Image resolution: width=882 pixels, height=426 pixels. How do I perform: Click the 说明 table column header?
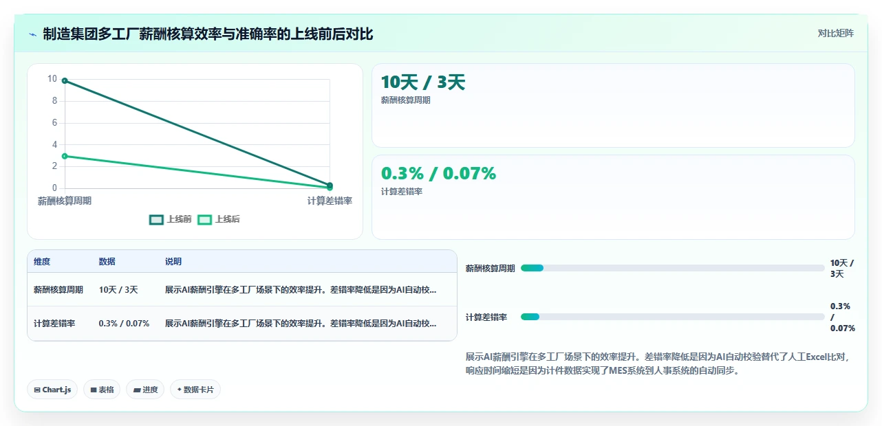click(173, 262)
